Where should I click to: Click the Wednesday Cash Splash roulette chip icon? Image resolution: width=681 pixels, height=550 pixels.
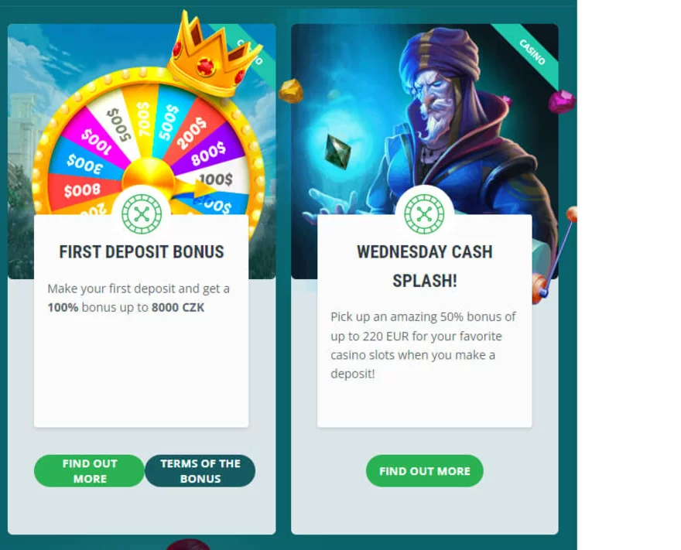click(x=424, y=214)
